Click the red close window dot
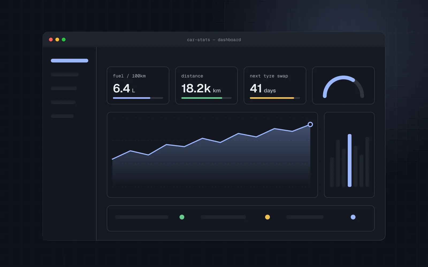Viewport: 428px width, 267px height. pos(51,40)
